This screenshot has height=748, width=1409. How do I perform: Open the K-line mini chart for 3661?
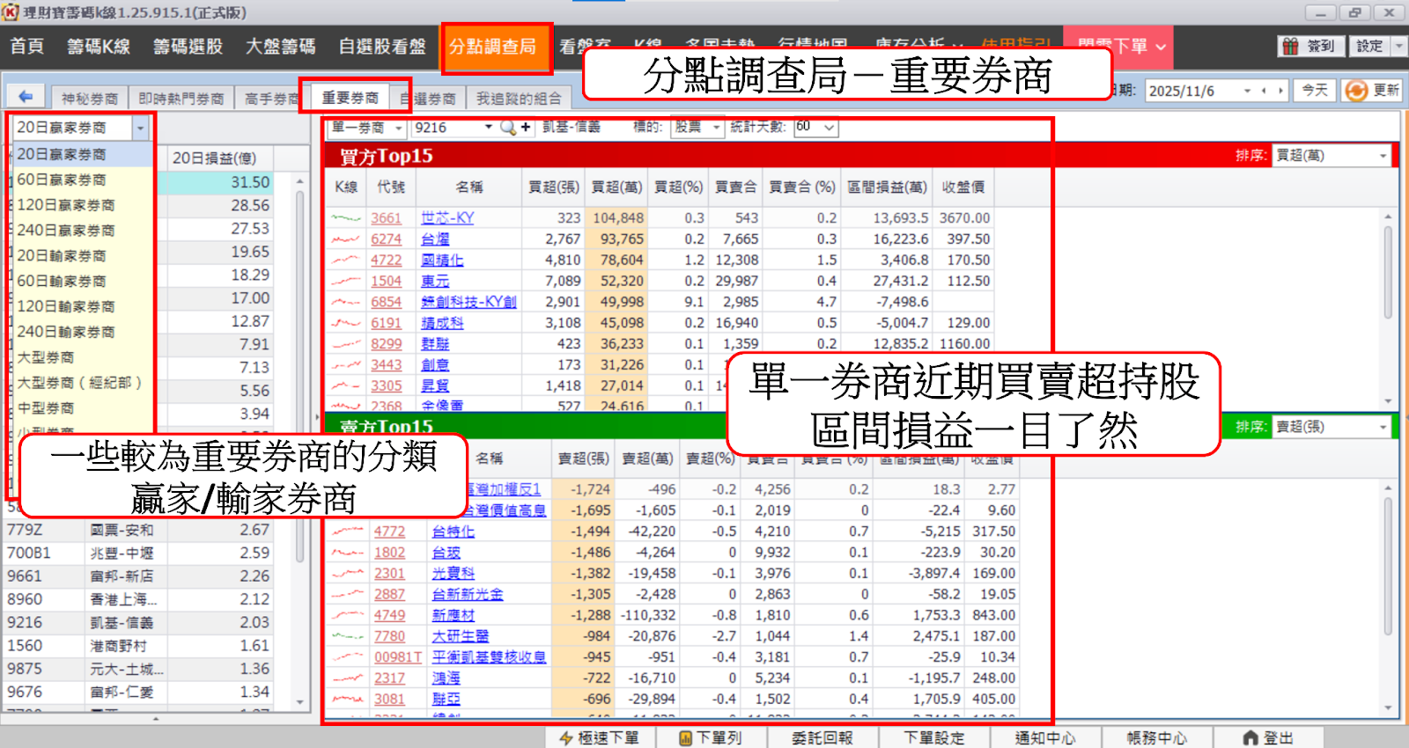[346, 218]
